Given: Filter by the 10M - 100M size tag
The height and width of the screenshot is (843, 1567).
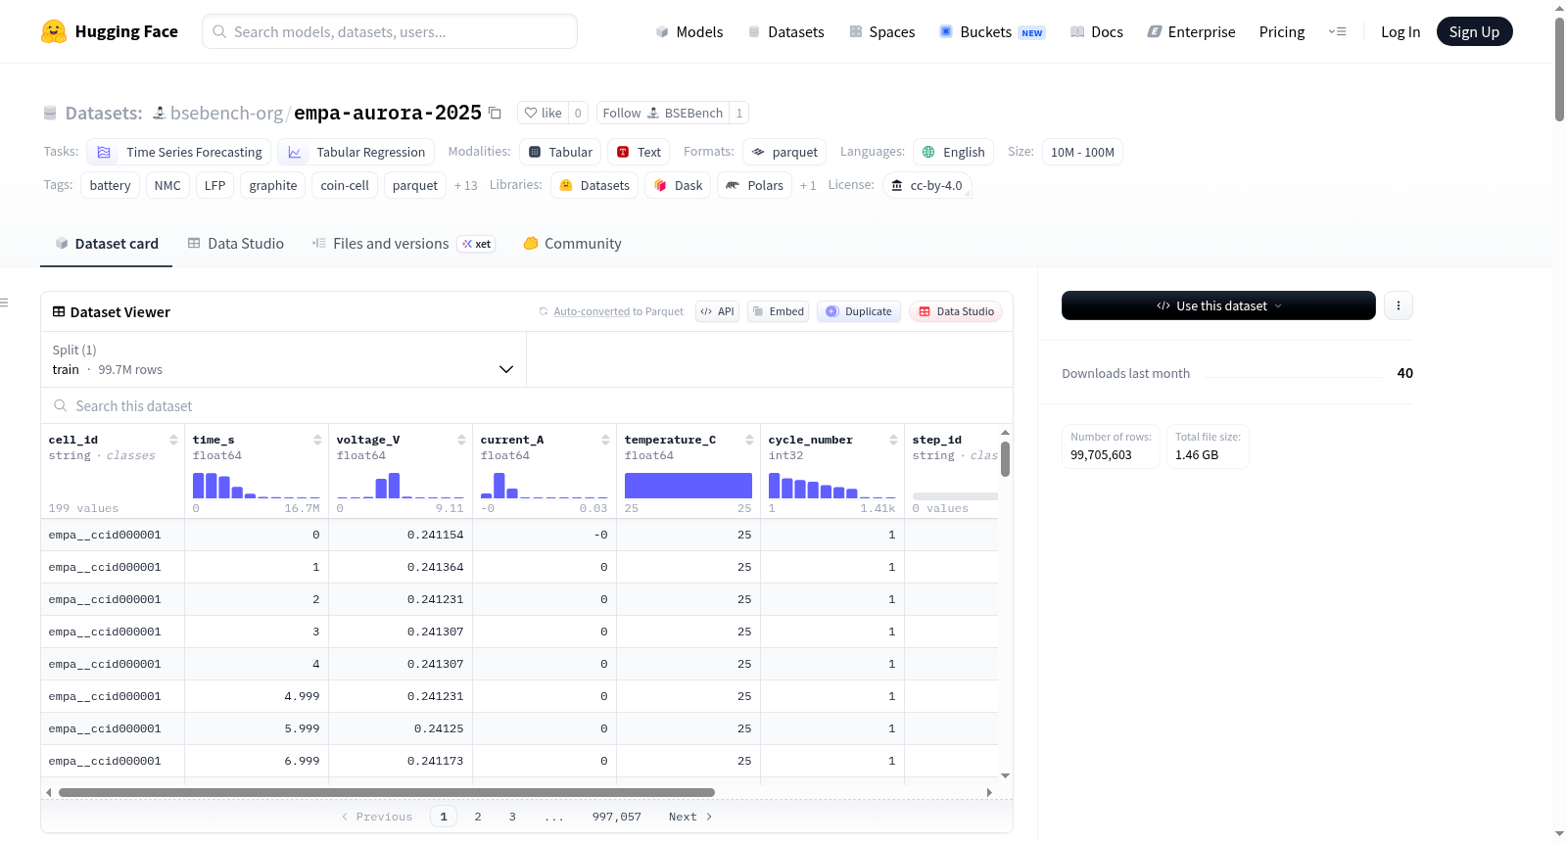Looking at the screenshot, I should tap(1082, 152).
